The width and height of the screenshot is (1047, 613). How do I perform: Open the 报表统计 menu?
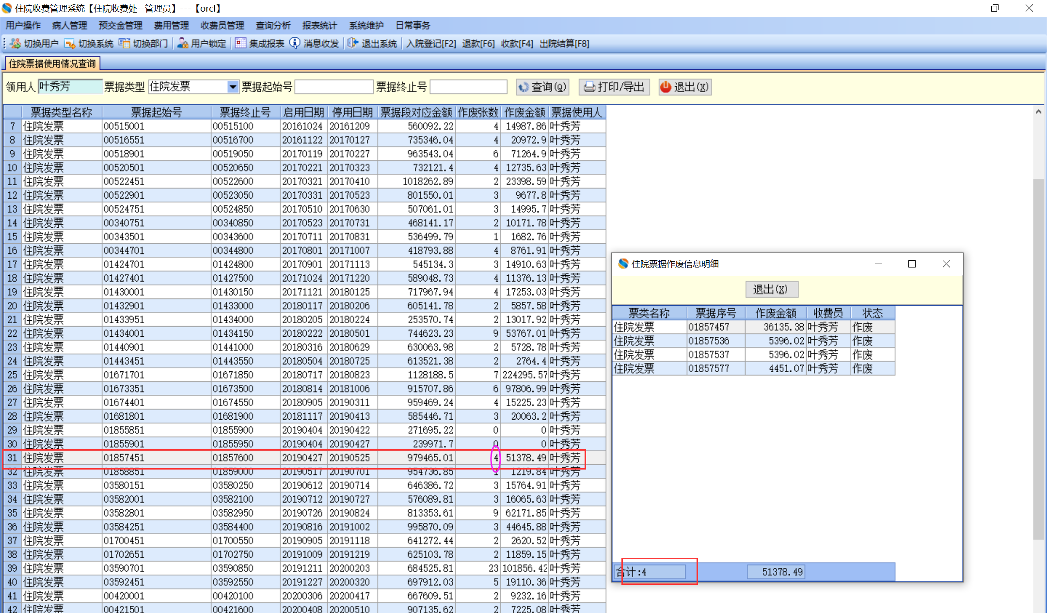coord(319,25)
